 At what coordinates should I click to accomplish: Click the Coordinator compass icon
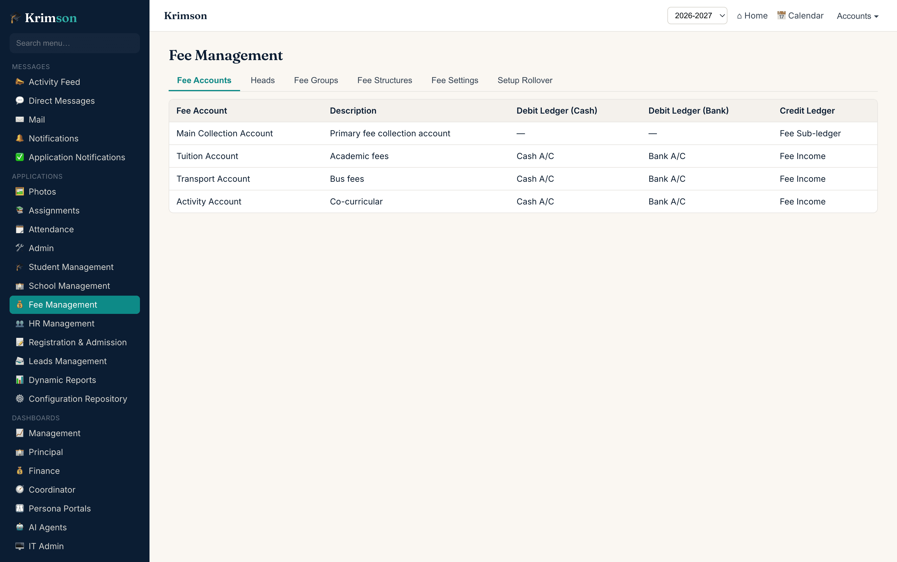[x=20, y=490]
